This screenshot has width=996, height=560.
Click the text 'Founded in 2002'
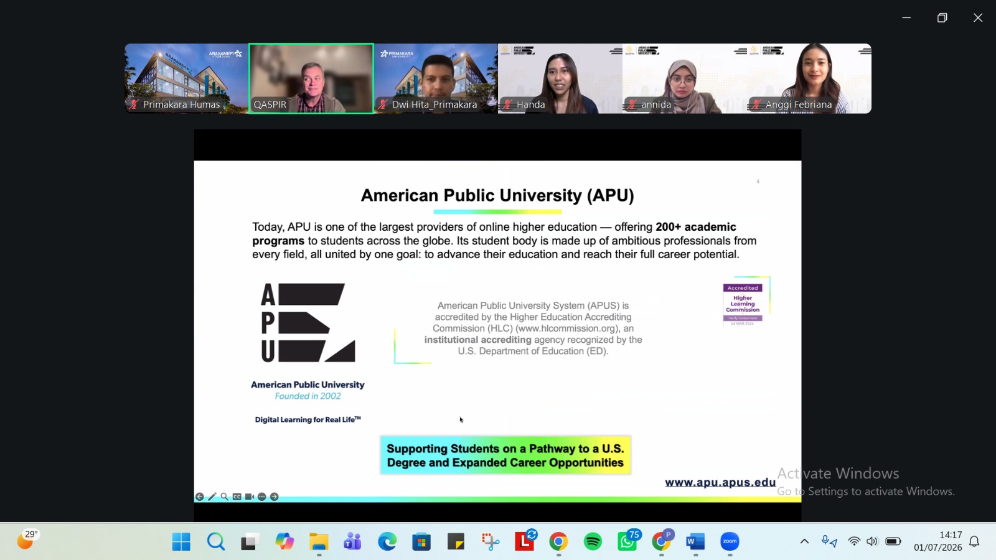(x=308, y=396)
